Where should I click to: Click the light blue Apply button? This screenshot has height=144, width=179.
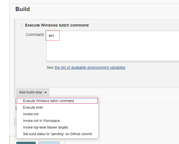[x=49, y=143]
